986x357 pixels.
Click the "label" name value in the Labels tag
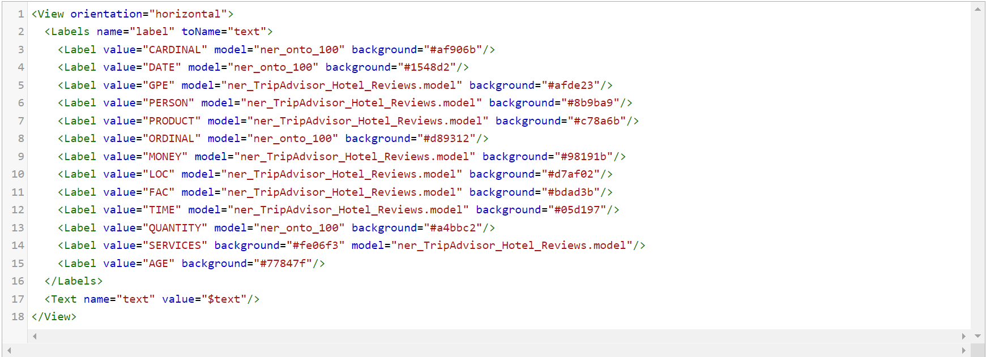(x=152, y=32)
